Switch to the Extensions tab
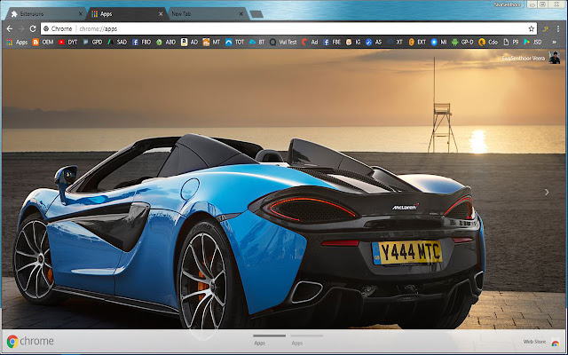The image size is (568, 355). (x=45, y=14)
